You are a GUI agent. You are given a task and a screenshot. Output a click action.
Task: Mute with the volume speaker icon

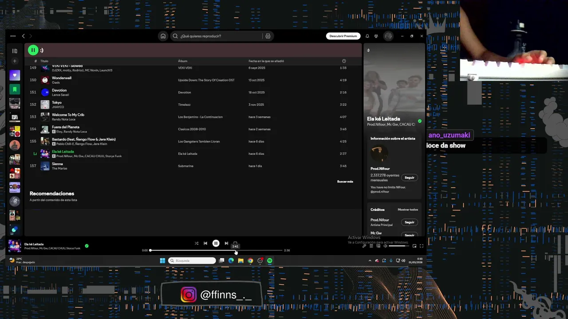pyautogui.click(x=386, y=246)
